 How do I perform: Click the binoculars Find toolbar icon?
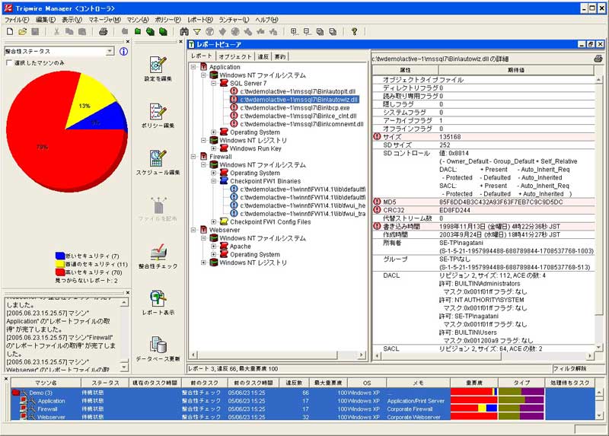pyautogui.click(x=184, y=31)
